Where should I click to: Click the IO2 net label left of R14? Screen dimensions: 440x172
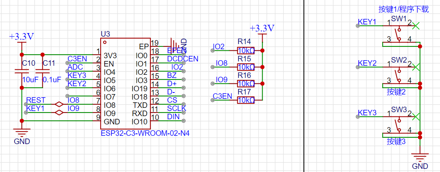coord(218,46)
